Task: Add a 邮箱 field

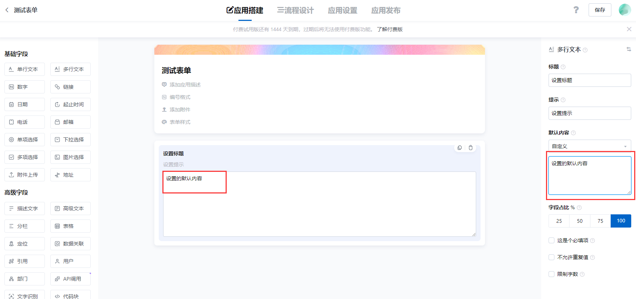Action: pos(71,122)
